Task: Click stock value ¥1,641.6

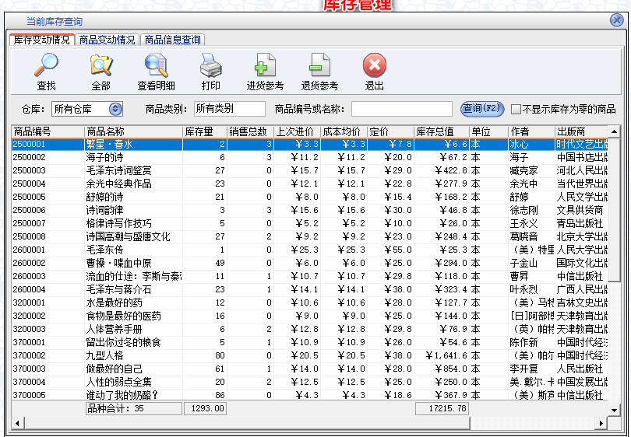Action: 446,356
